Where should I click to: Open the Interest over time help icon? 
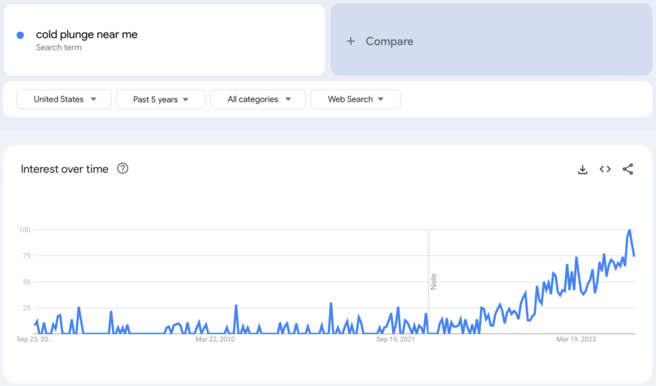click(x=123, y=169)
